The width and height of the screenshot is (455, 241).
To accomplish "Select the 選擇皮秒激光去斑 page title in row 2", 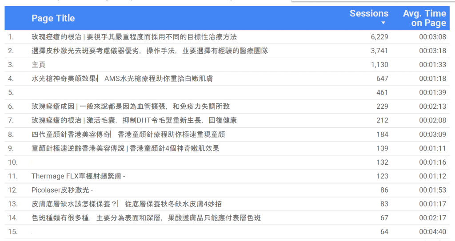I will [x=150, y=51].
